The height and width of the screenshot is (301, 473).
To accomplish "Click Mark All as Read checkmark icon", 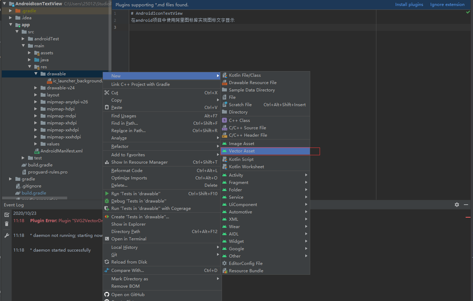I will pyautogui.click(x=7, y=214).
